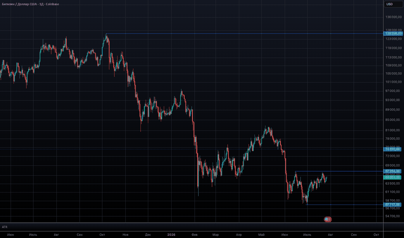Open the red event marker above the time axis
The width and height of the screenshot is (404, 238).
(x=327, y=219)
